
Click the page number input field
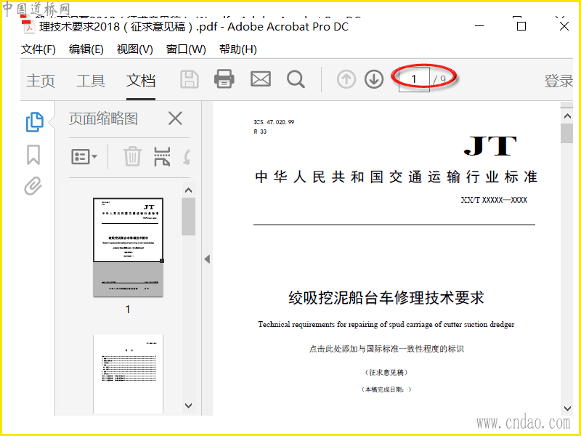414,79
